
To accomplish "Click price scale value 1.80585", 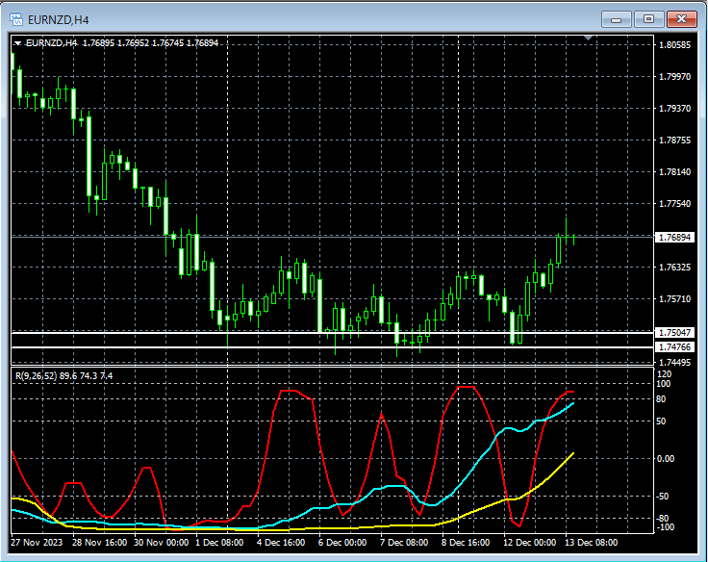I will [x=674, y=44].
